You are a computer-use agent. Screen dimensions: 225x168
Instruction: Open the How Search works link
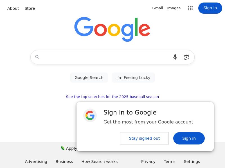pos(100,162)
